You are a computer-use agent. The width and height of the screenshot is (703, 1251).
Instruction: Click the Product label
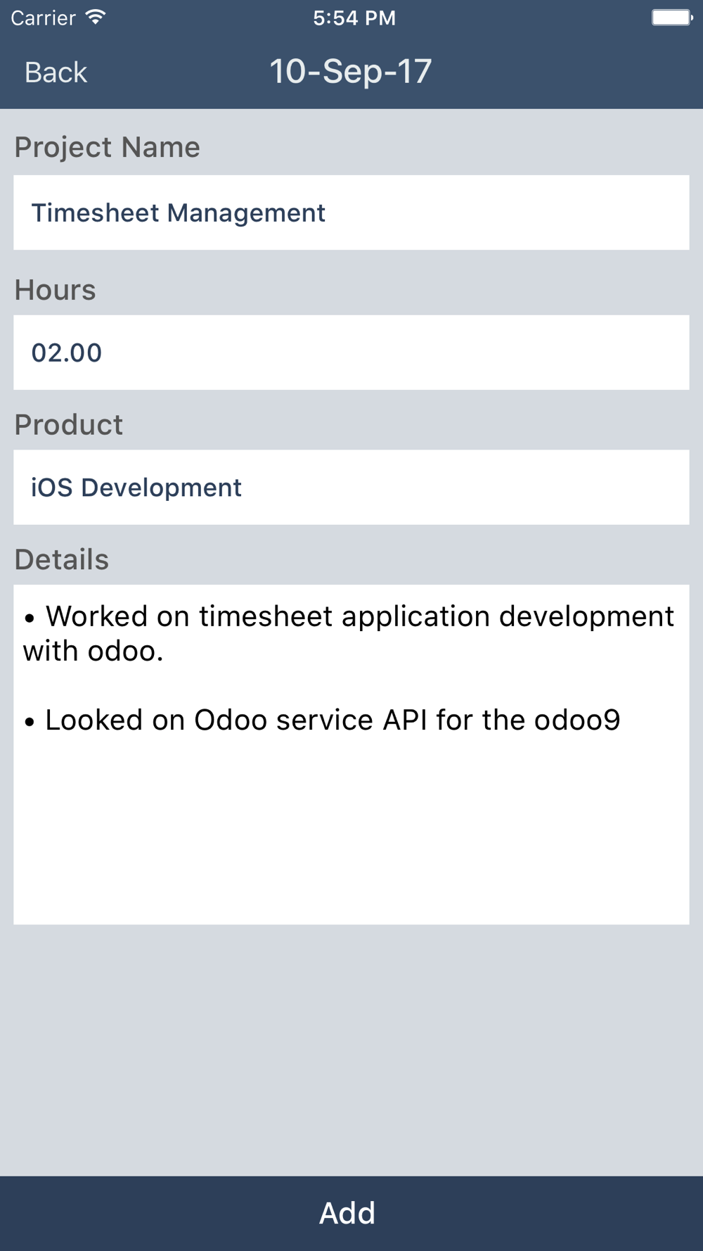69,425
